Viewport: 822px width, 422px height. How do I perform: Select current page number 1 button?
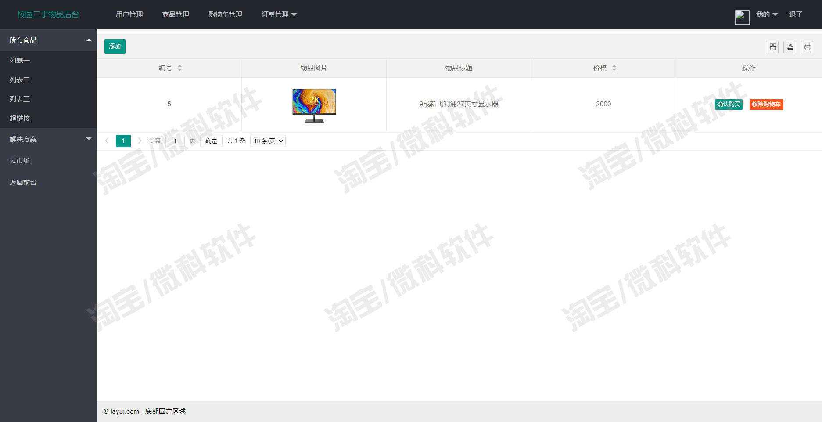[x=123, y=141]
